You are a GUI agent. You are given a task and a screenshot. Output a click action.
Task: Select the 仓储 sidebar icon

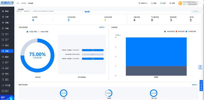3,28
